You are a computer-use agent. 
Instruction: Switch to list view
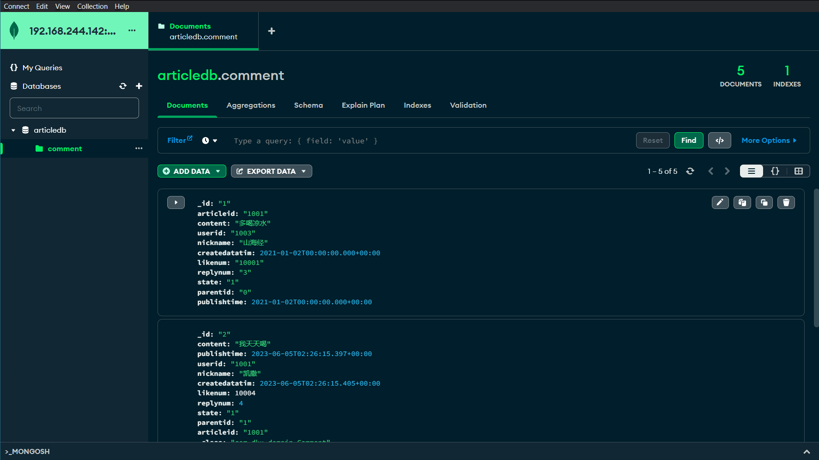(x=752, y=171)
